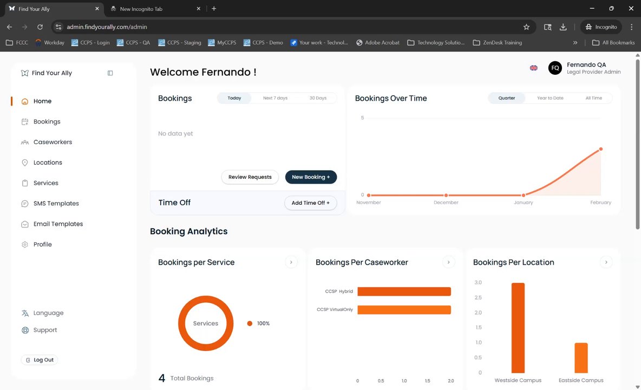Image resolution: width=641 pixels, height=390 pixels.
Task: Collapse the sidebar with panel icon
Action: 110,73
